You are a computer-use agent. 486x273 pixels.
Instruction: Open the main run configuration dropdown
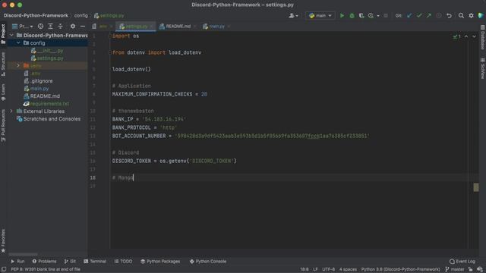[320, 15]
